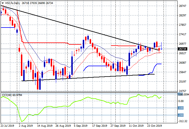
Task: Click the 24757 price axis label
Action: tap(182, 91)
